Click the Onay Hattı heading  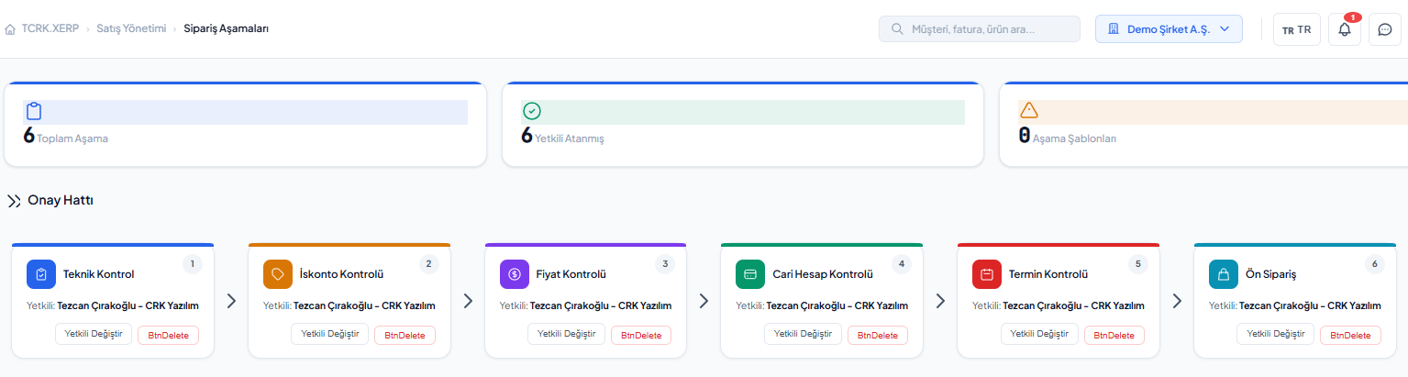point(61,200)
